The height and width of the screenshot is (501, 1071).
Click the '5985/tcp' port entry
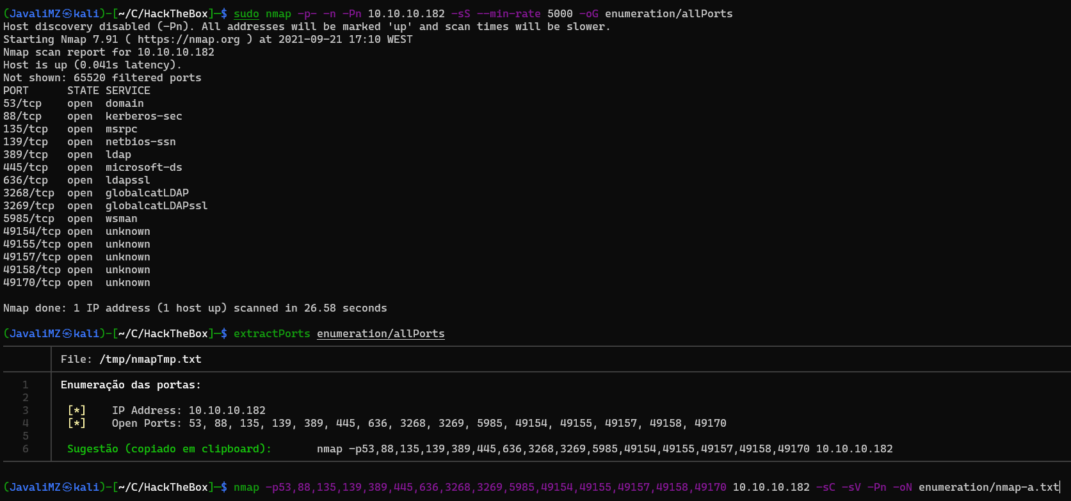29,219
